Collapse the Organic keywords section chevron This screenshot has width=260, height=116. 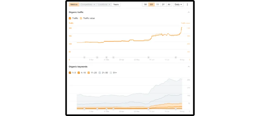click(x=189, y=67)
